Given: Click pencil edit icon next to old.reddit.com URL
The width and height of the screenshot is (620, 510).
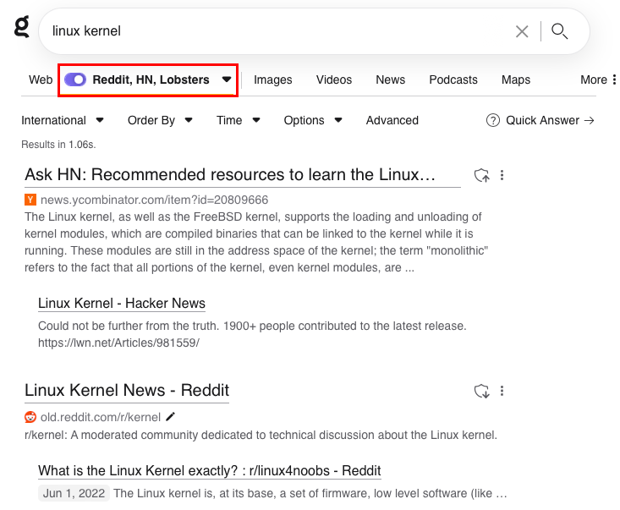Looking at the screenshot, I should pos(171,417).
